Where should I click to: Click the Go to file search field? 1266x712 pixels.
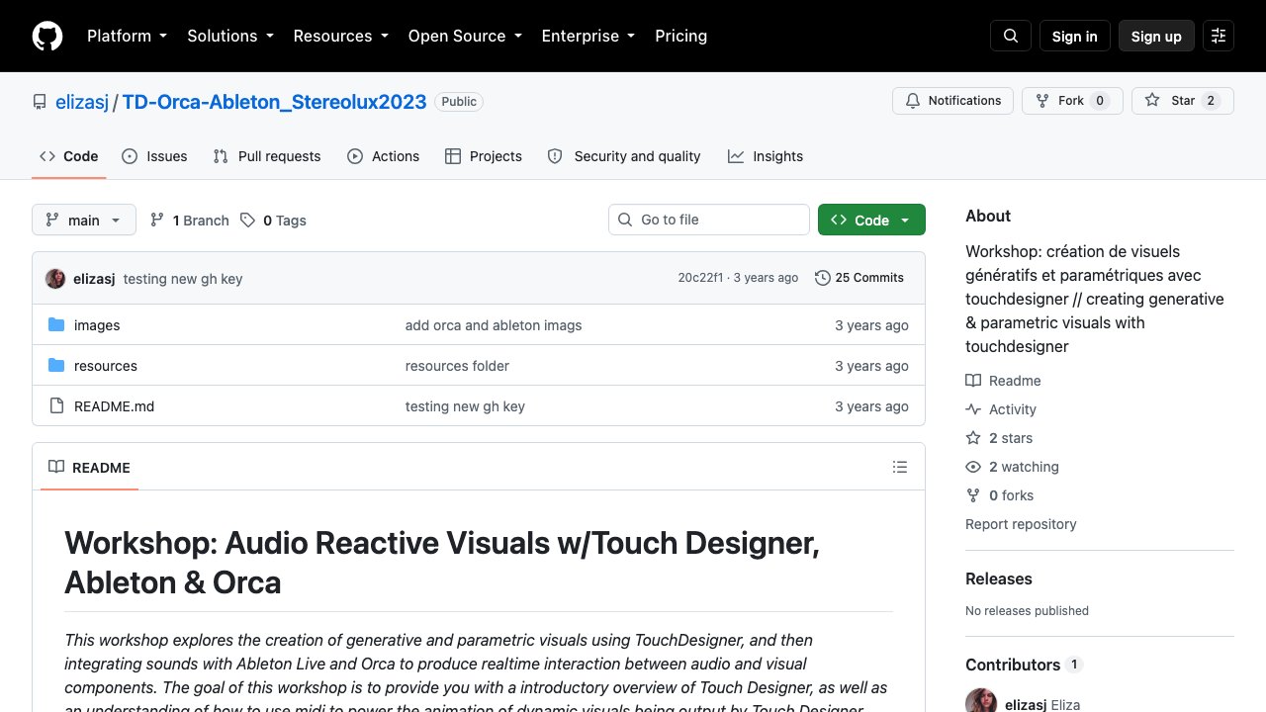pos(709,220)
